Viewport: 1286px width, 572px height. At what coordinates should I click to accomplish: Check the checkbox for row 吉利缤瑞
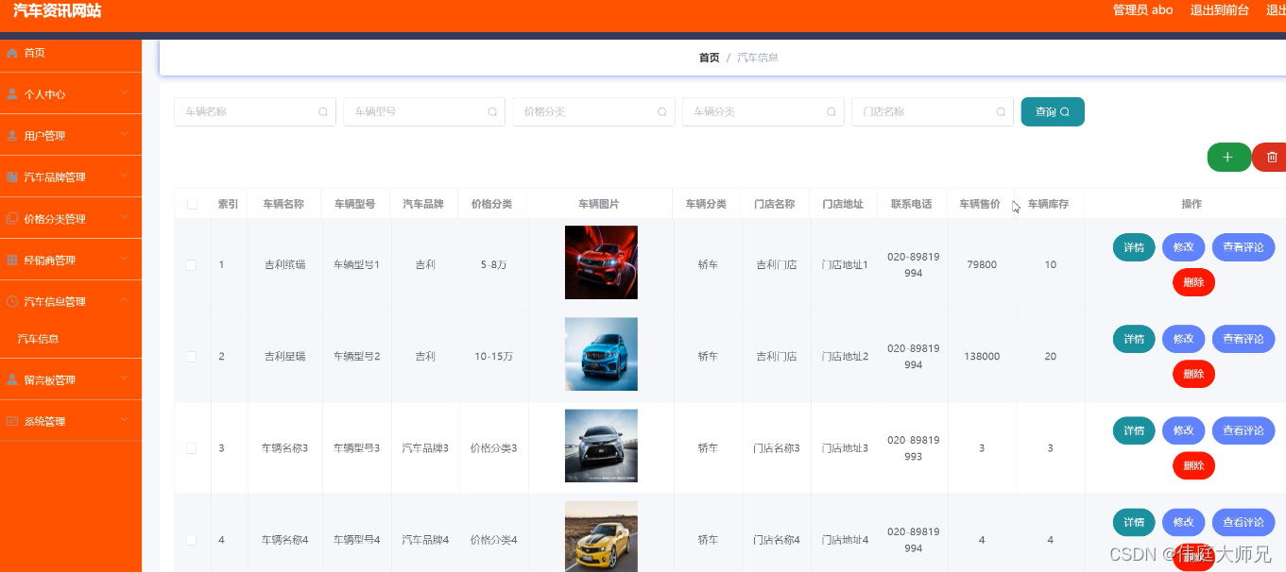[192, 264]
